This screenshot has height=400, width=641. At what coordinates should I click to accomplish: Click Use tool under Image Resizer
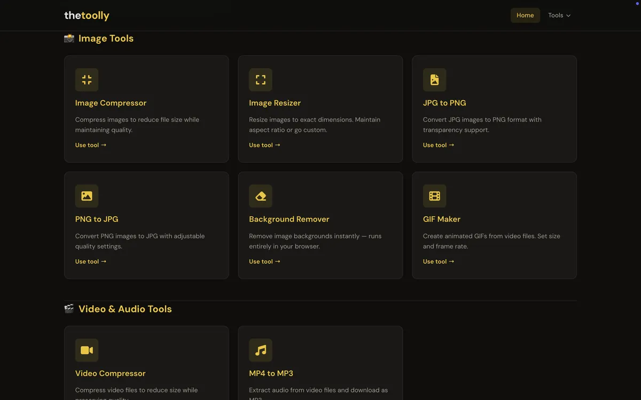click(x=264, y=145)
